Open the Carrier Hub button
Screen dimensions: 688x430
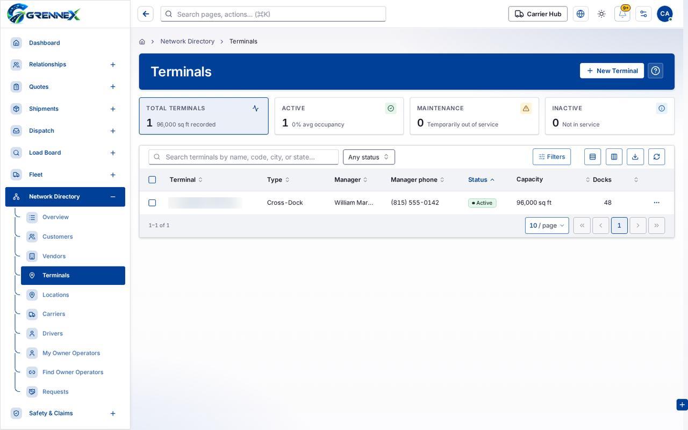click(x=538, y=14)
